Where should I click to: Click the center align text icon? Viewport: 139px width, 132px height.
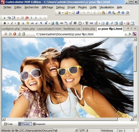pos(75,23)
